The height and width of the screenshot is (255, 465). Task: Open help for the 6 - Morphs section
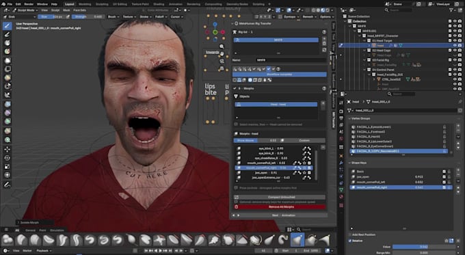[x=324, y=88]
